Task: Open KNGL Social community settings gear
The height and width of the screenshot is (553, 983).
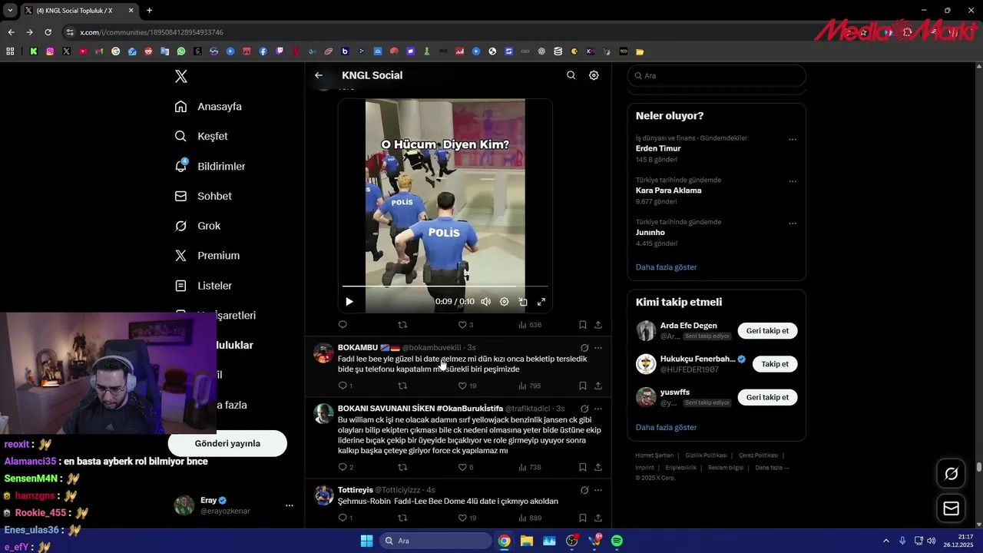Action: pos(594,75)
